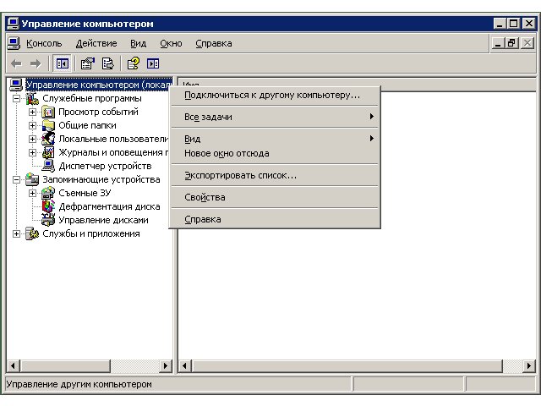Click the Back arrow toolbar button
This screenshot has width=541, height=406.
[16, 63]
